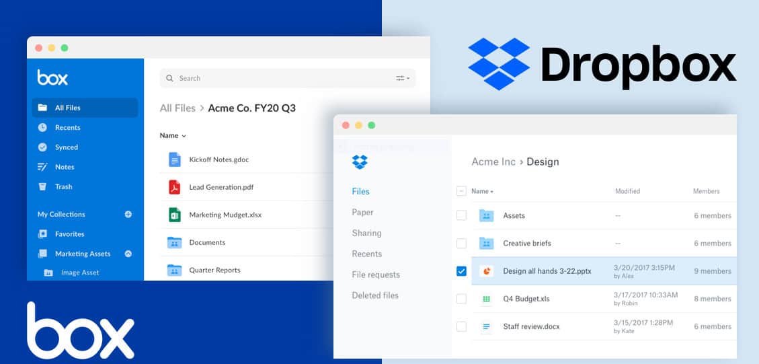Check the Creative briefs row checkbox

pos(461,244)
